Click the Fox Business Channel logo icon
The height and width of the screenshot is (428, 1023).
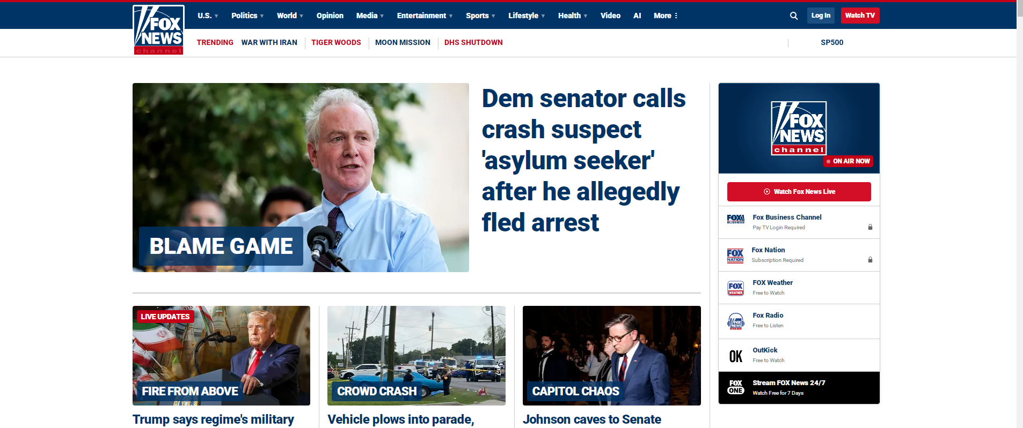[x=735, y=219]
